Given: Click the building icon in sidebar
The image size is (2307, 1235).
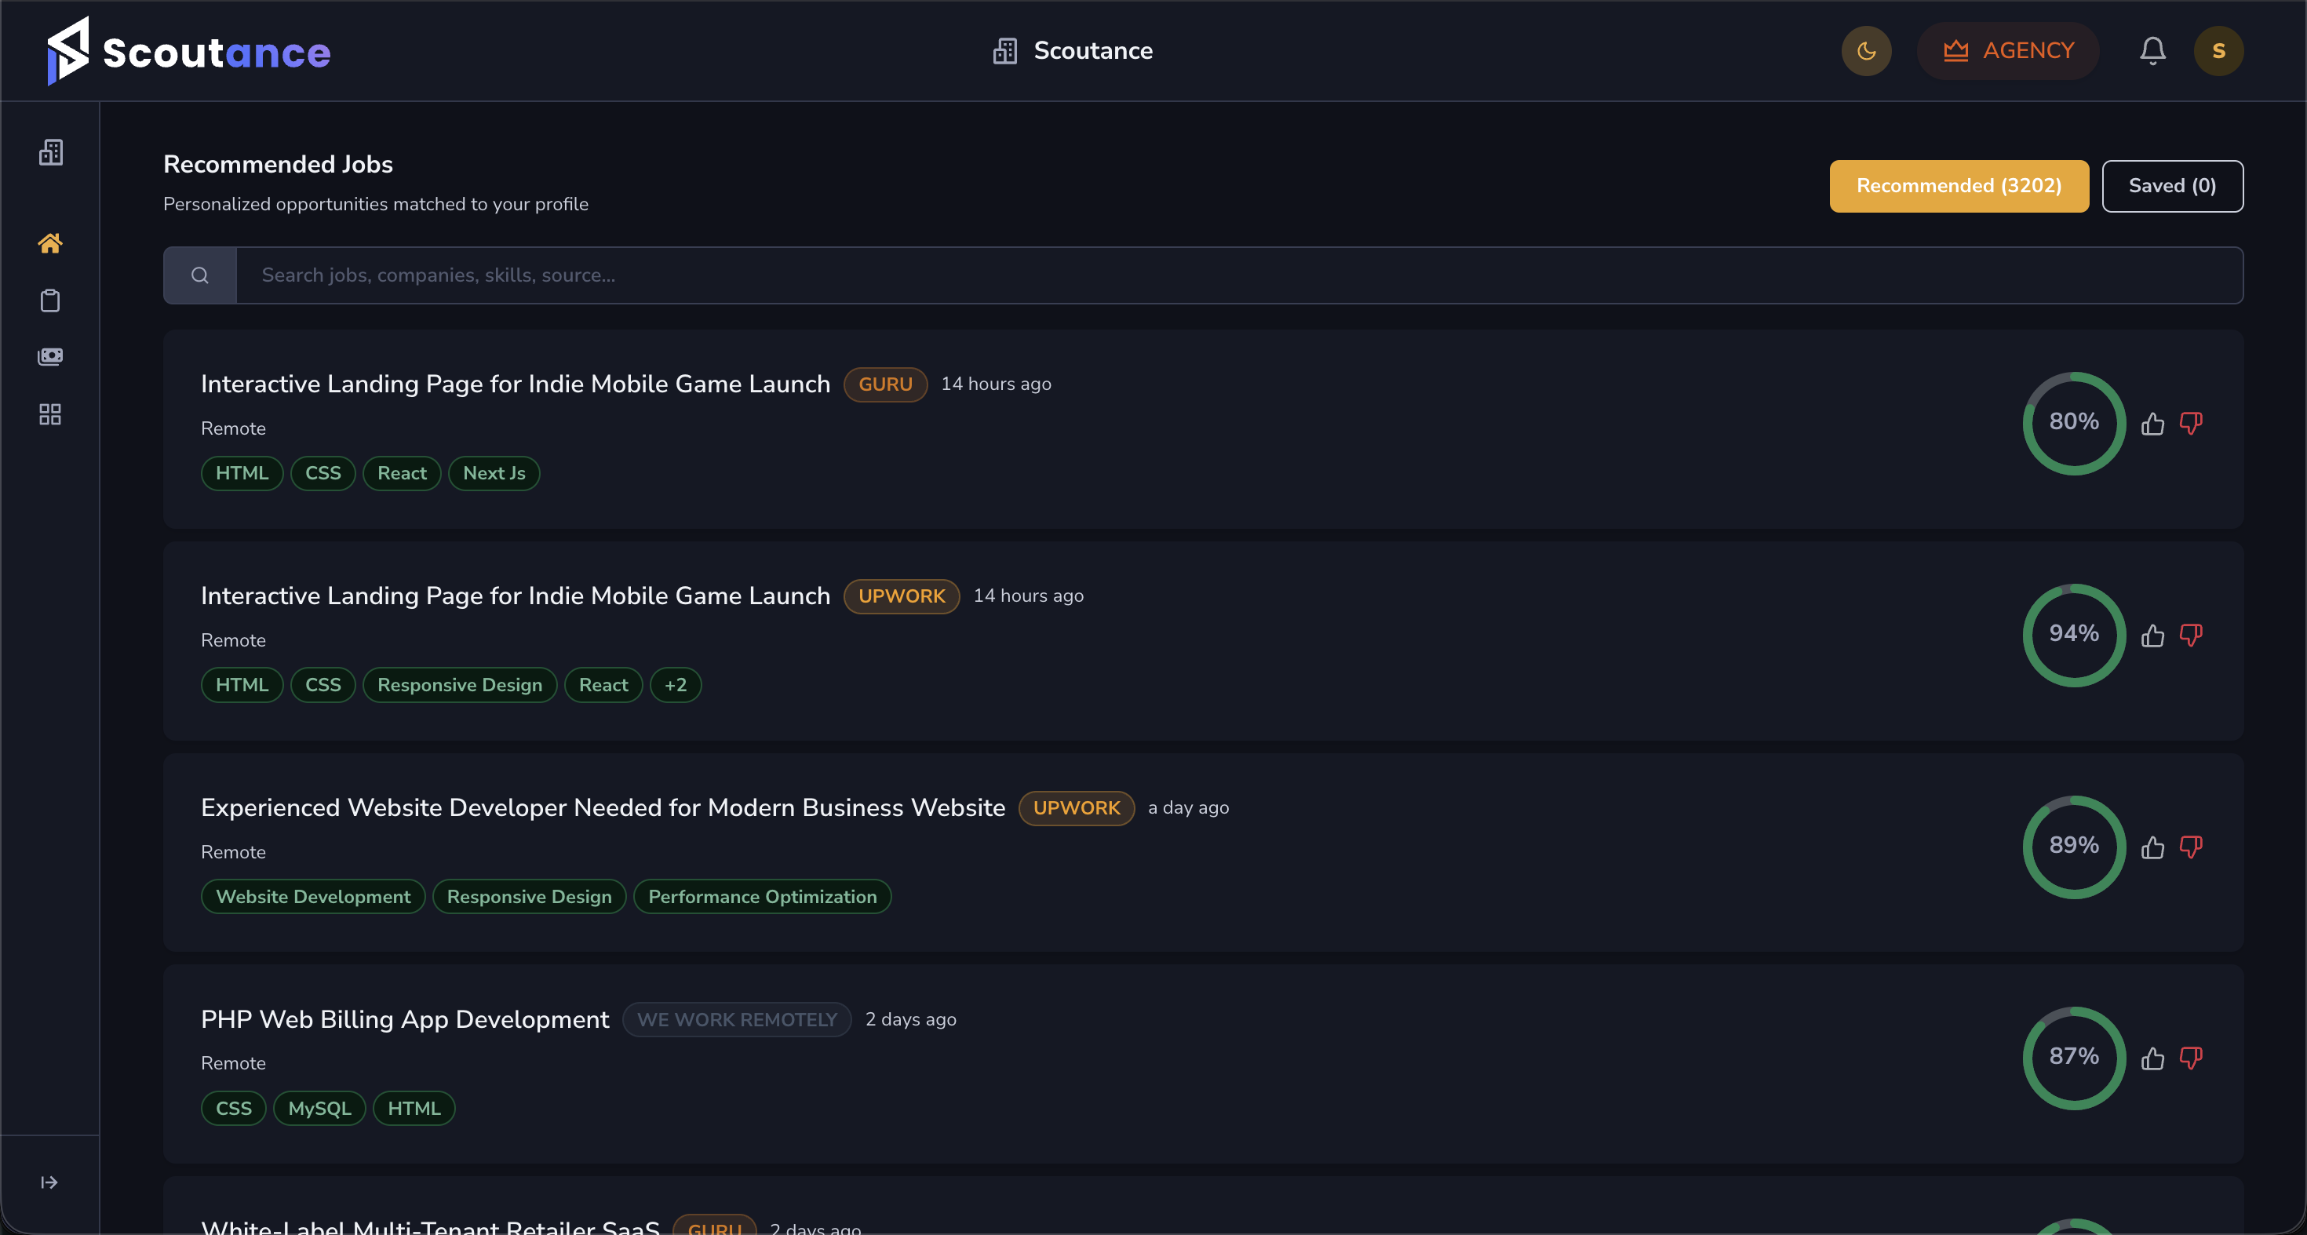Looking at the screenshot, I should (x=51, y=152).
